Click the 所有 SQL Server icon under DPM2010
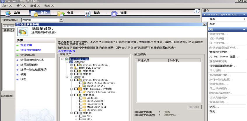This screenshot has width=247, height=121. click(76, 68)
